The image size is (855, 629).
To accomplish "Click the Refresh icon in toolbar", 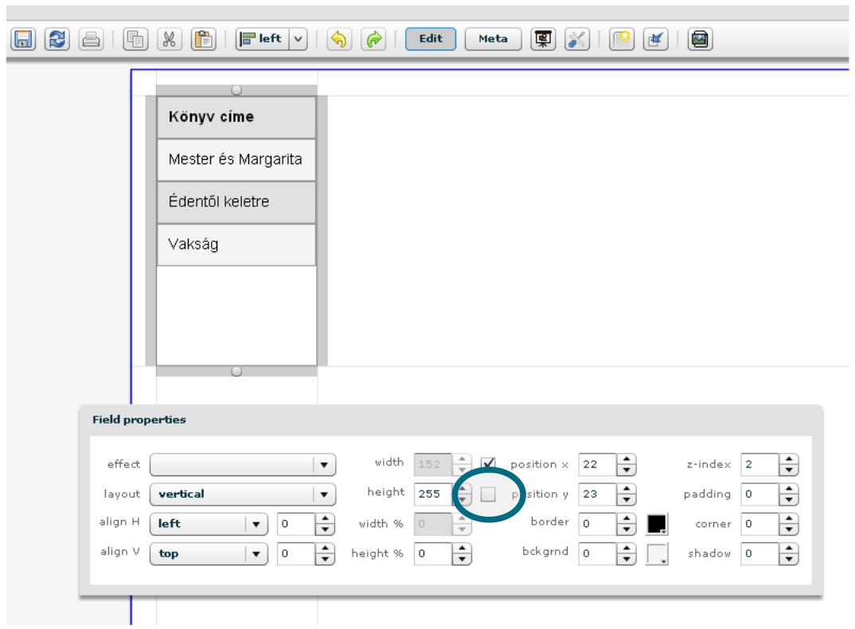I will pos(57,39).
